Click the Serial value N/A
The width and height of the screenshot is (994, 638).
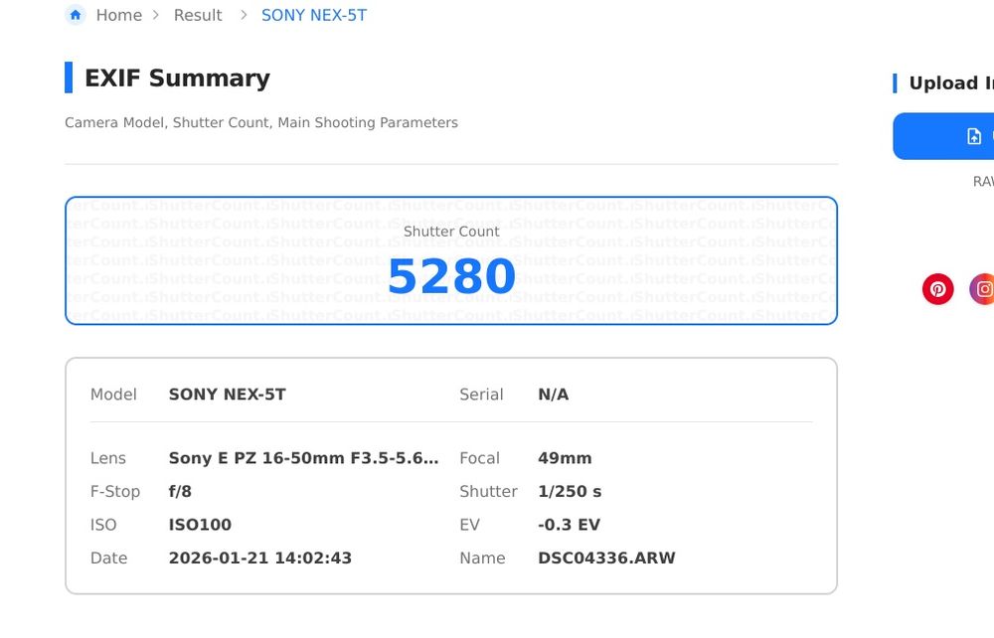point(553,395)
